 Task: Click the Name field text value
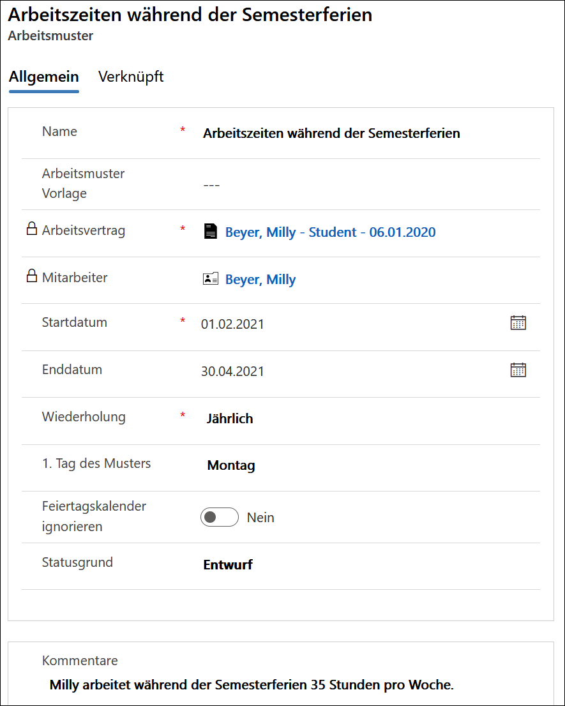(331, 133)
